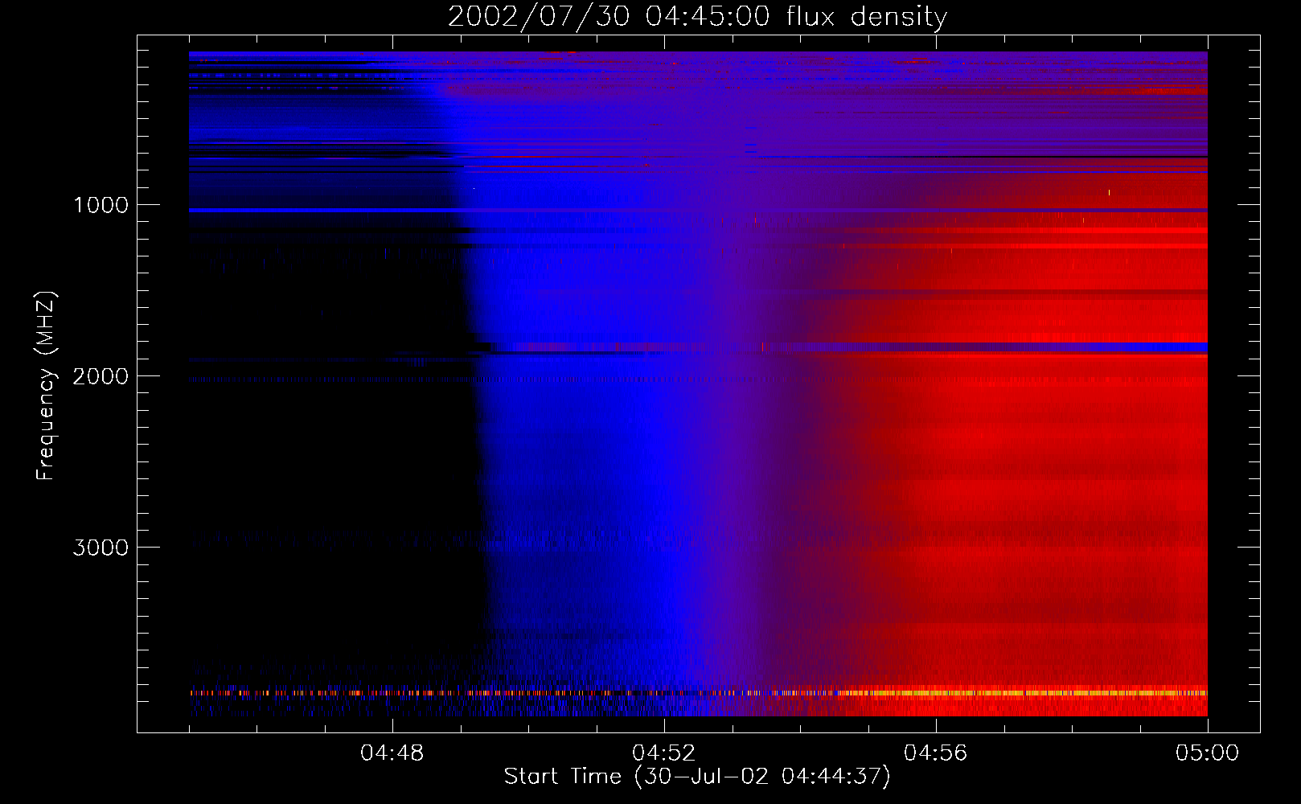Click the plot title '2002/07/30 04:45:00 flux density'
The height and width of the screenshot is (804, 1301).
pyautogui.click(x=697, y=16)
